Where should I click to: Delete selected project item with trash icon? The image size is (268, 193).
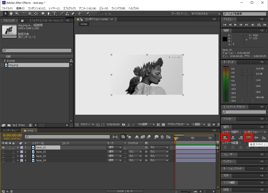click(x=30, y=125)
